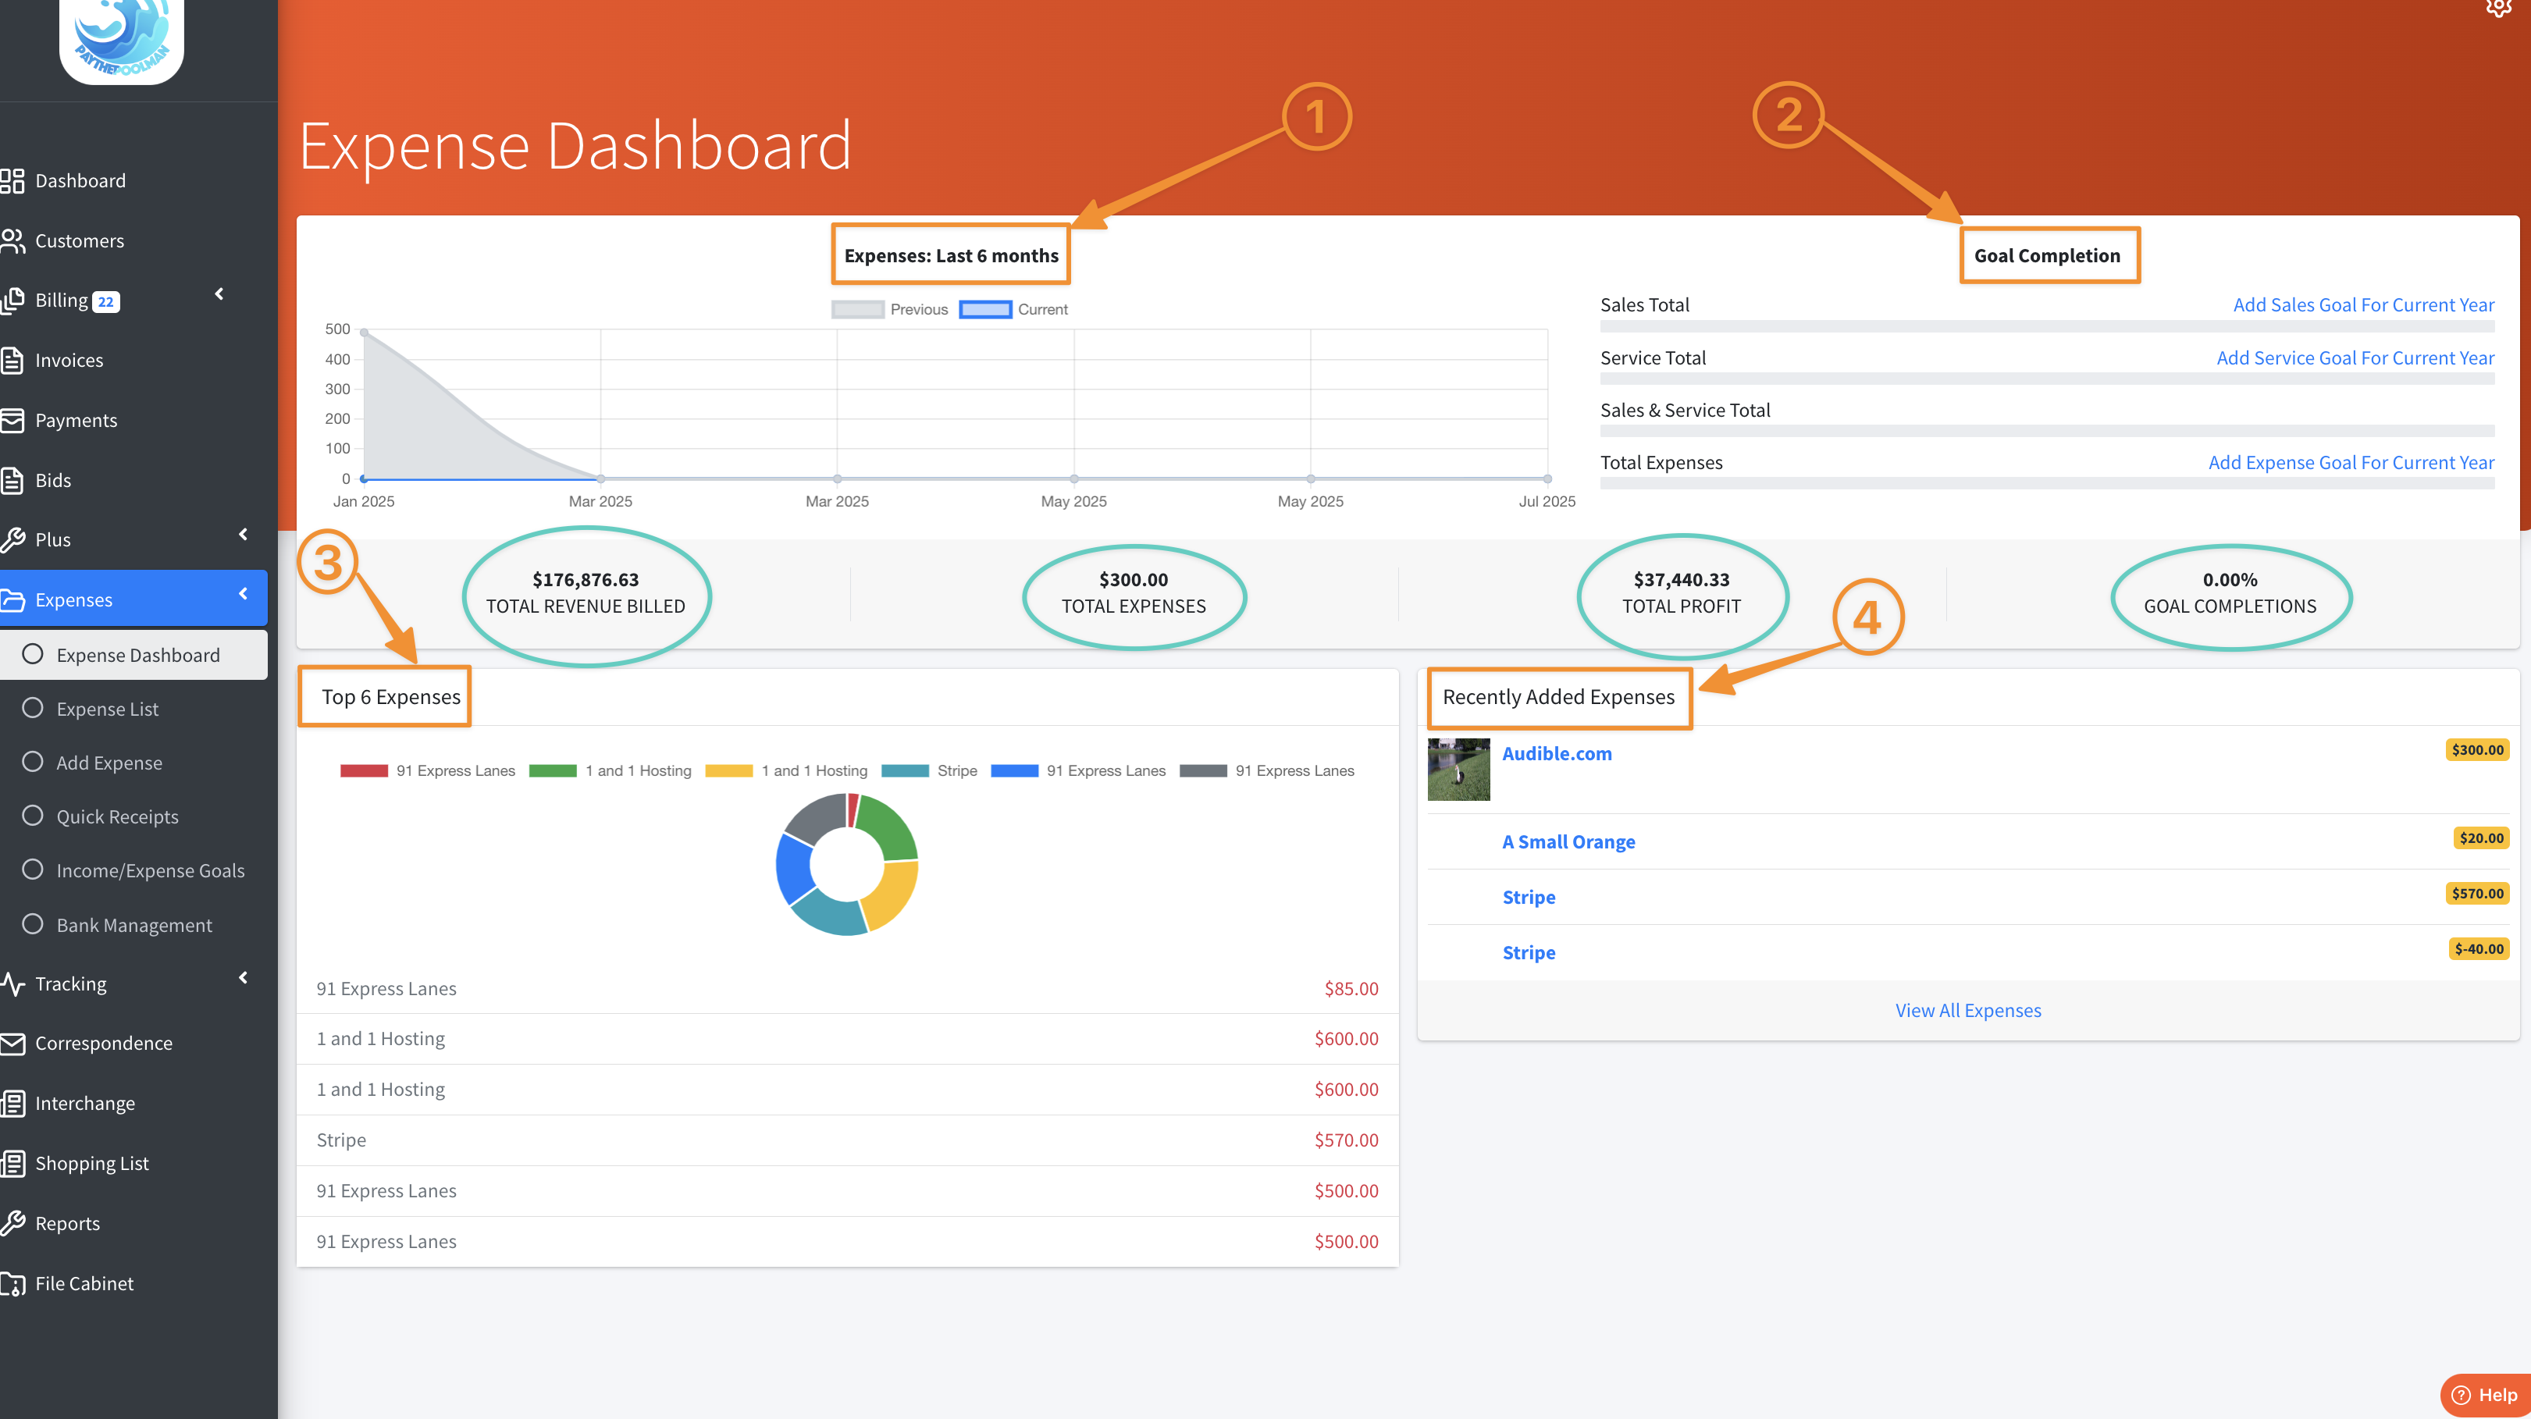
Task: Expand the Plus submenu arrow
Action: tap(243, 535)
